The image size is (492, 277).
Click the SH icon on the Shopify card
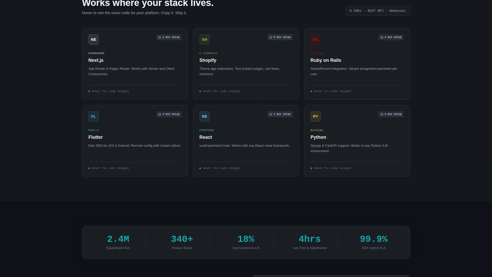(204, 39)
